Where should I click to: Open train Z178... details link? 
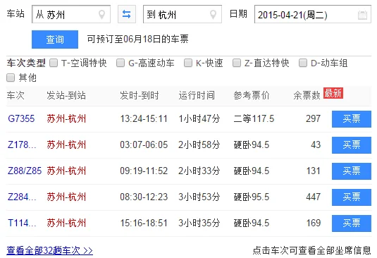(22, 145)
